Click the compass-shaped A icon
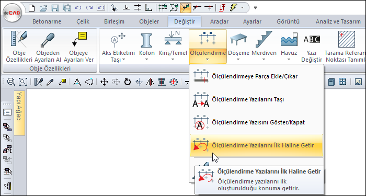This screenshot has height=196, width=366. 77,82
